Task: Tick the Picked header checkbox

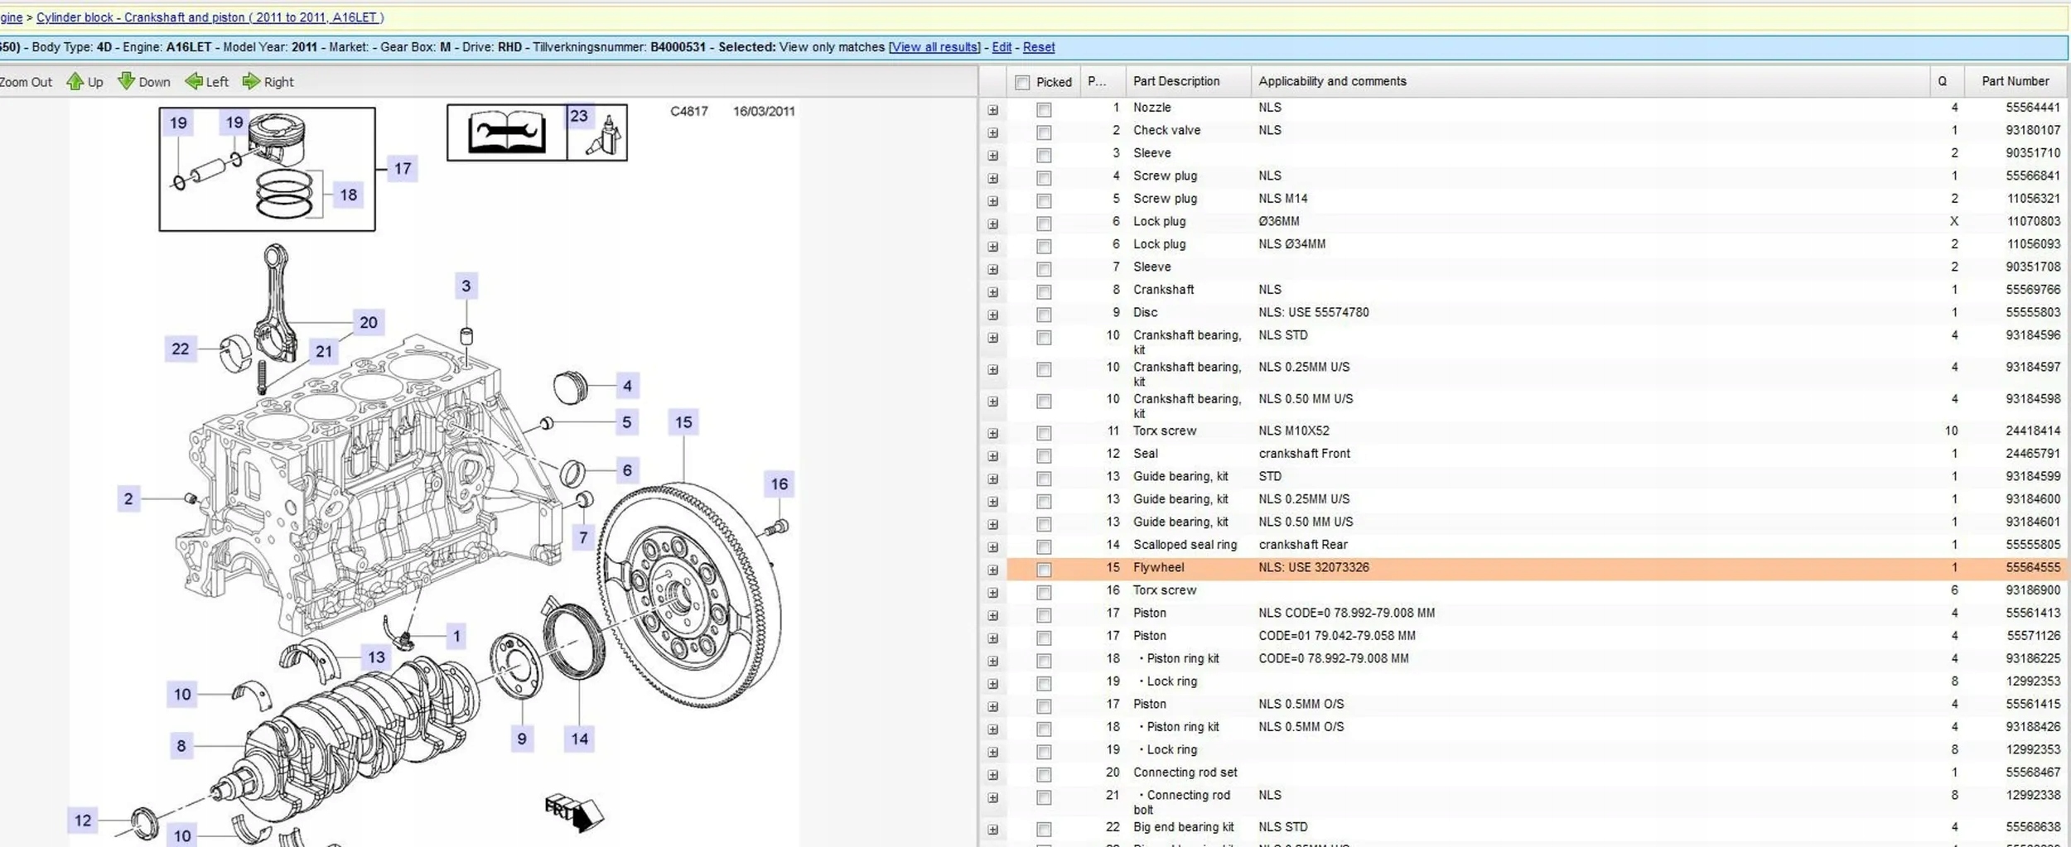Action: (1022, 82)
